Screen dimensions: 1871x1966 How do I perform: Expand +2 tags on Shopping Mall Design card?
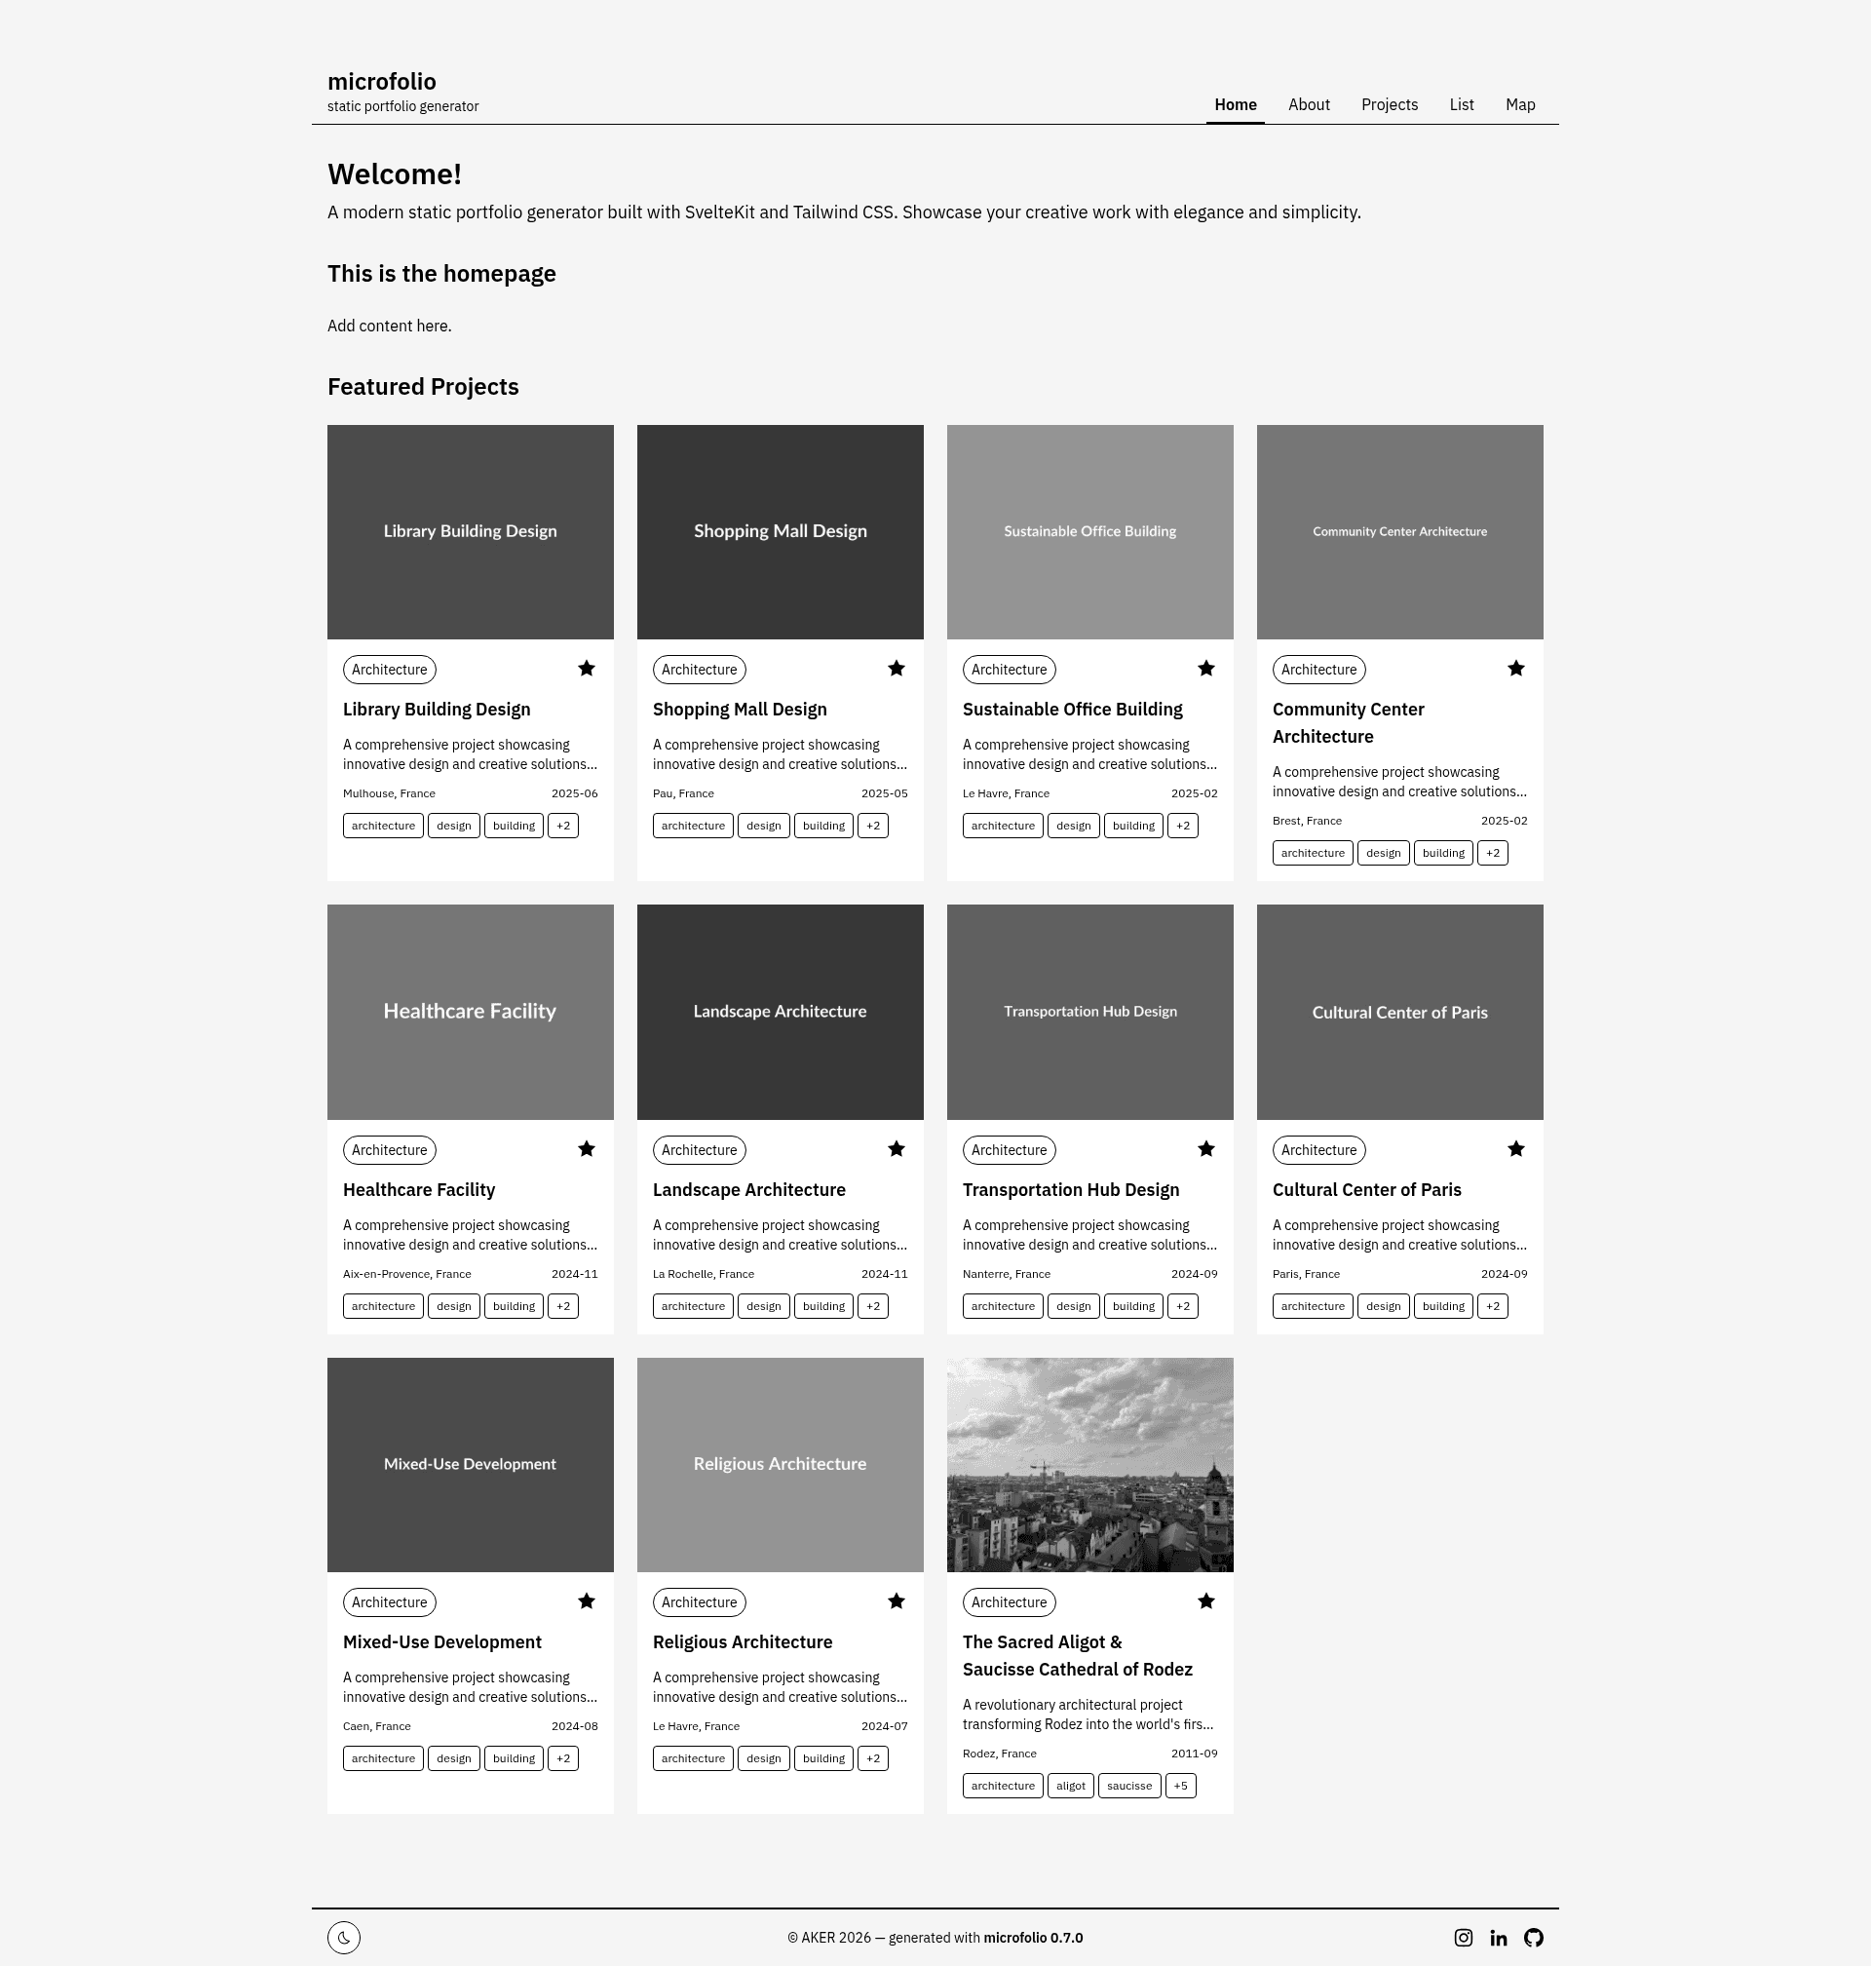point(873,826)
